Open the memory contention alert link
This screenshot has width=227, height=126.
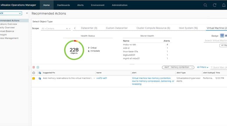pos(153,81)
